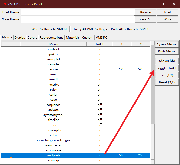This screenshot has height=165, width=180.
Task: Select the volmap row
Action: (x=76, y=160)
